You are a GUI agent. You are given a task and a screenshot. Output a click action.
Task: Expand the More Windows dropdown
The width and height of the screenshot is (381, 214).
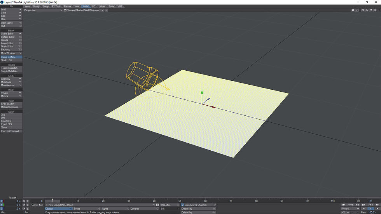11,53
